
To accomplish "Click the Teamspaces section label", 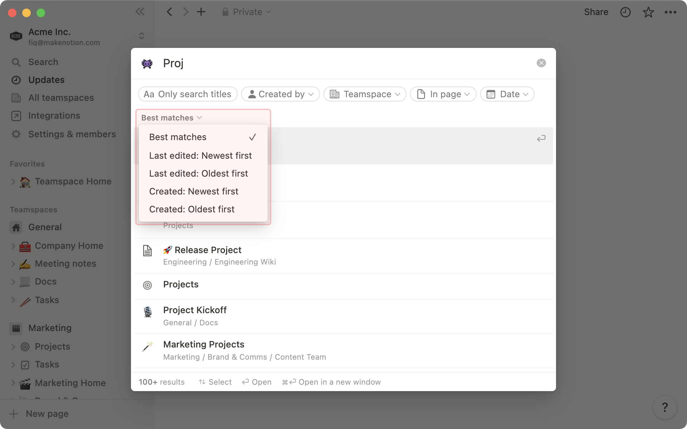I will click(x=33, y=210).
